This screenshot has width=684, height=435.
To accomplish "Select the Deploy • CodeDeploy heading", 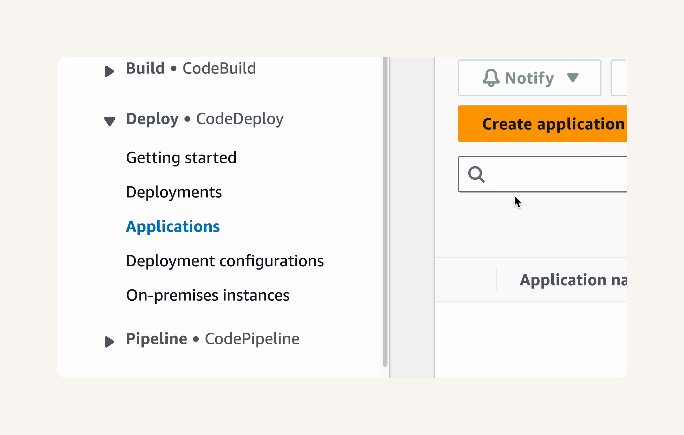I will 205,119.
